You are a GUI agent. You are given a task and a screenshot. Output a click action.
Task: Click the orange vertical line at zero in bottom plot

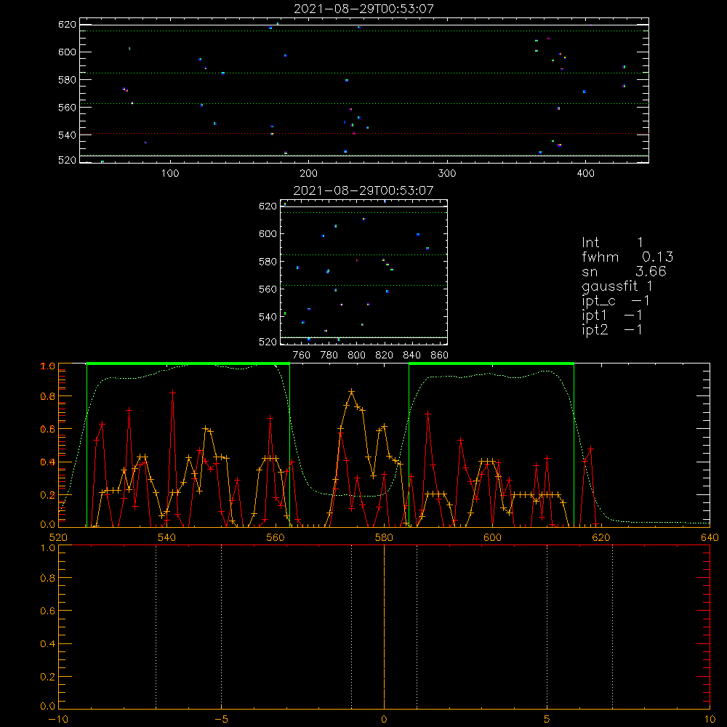click(384, 627)
